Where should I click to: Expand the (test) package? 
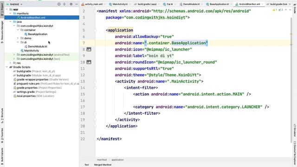pyautogui.click(x=14, y=59)
